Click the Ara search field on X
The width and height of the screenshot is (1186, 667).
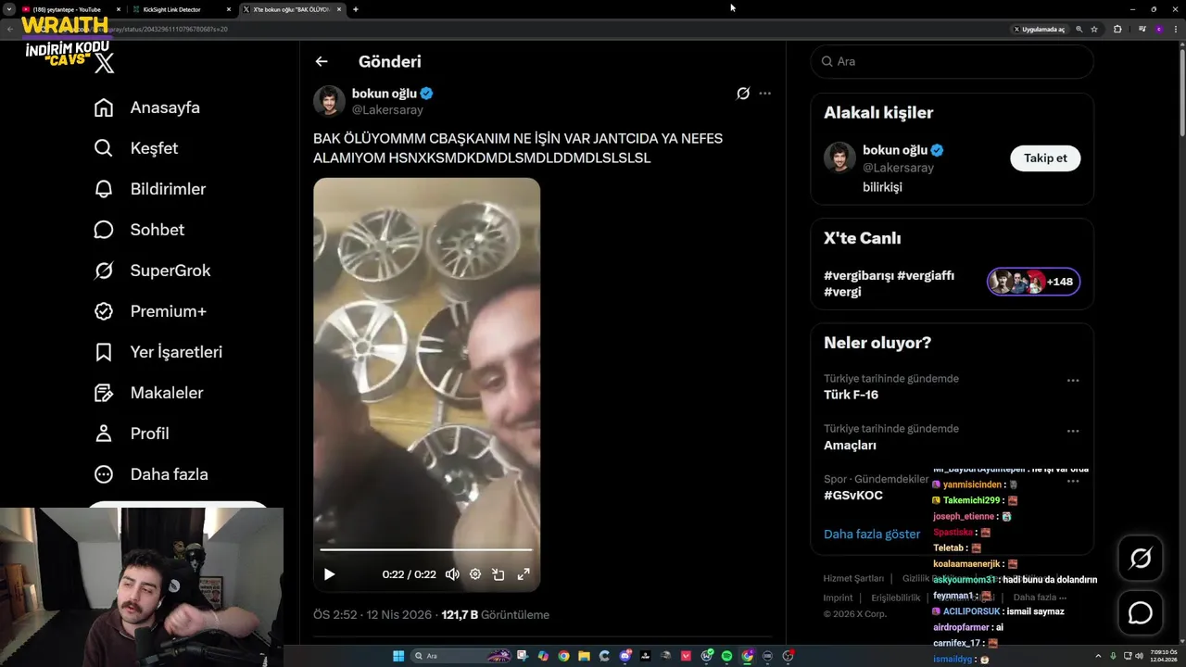tap(952, 61)
